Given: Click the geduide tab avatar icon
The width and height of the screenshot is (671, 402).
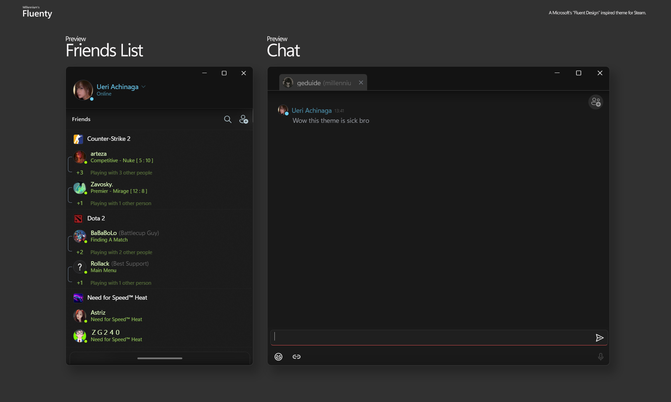Looking at the screenshot, I should pyautogui.click(x=288, y=83).
